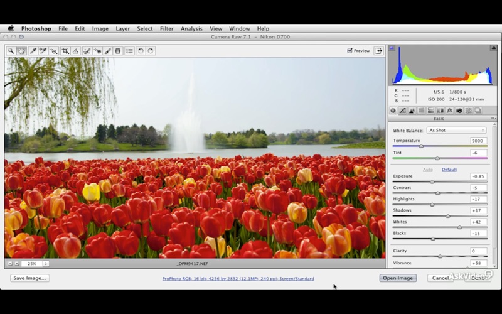
Task: Click the Temperature value field 5000
Action: [x=479, y=141]
